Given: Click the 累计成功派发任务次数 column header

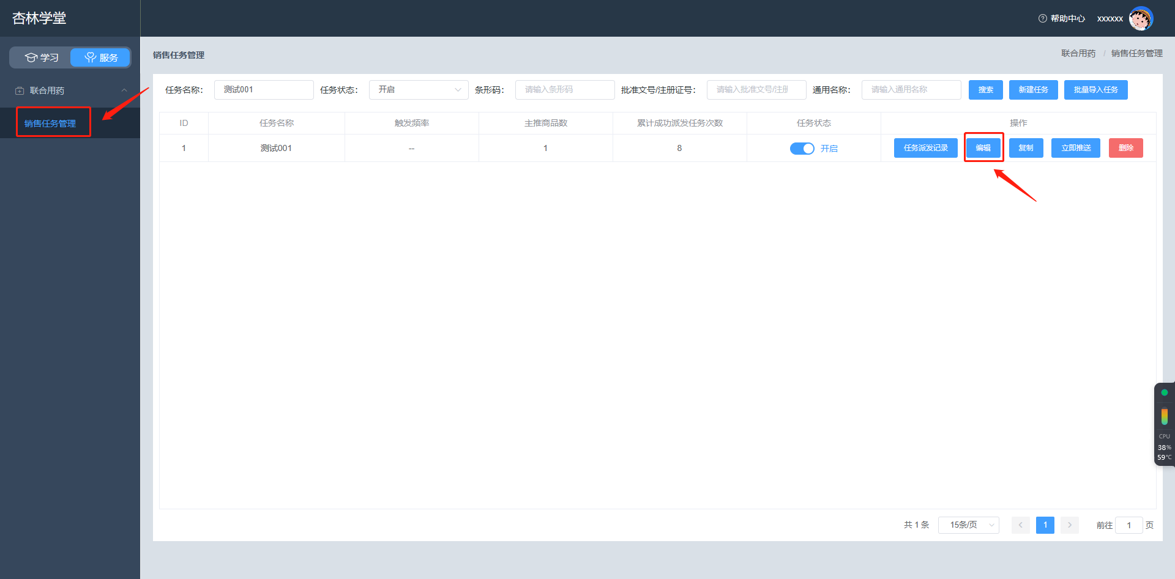Looking at the screenshot, I should tap(680, 124).
